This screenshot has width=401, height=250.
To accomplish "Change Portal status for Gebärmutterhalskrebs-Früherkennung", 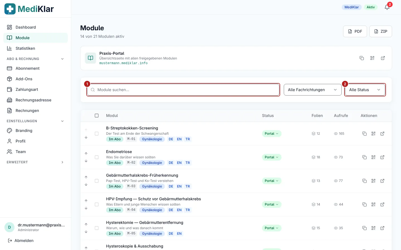I will (x=272, y=181).
